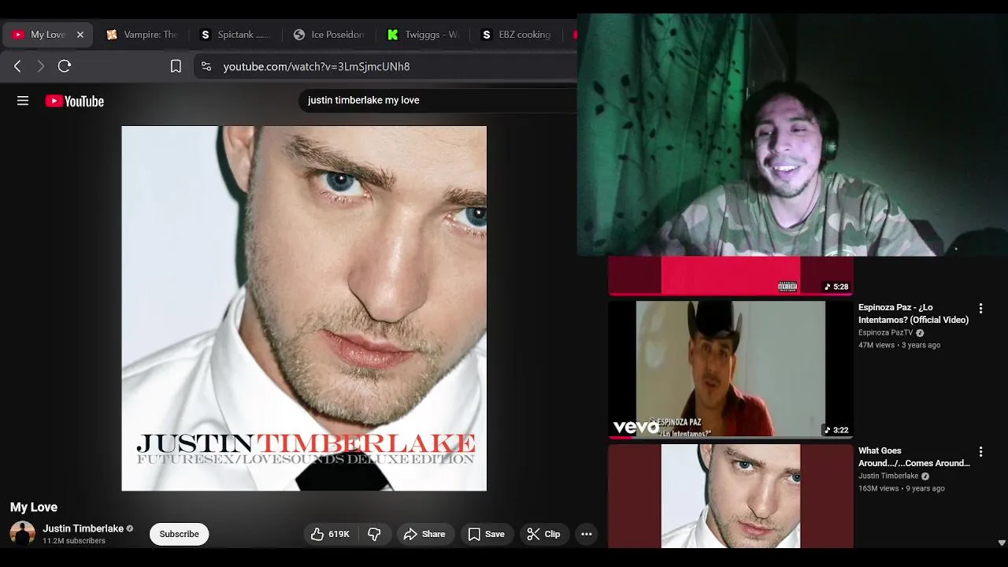The width and height of the screenshot is (1008, 567).
Task: Switch to the Vampire: The tab
Action: (143, 35)
